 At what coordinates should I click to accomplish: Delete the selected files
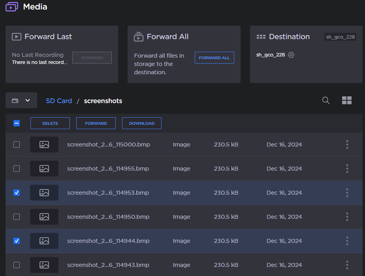pos(50,123)
